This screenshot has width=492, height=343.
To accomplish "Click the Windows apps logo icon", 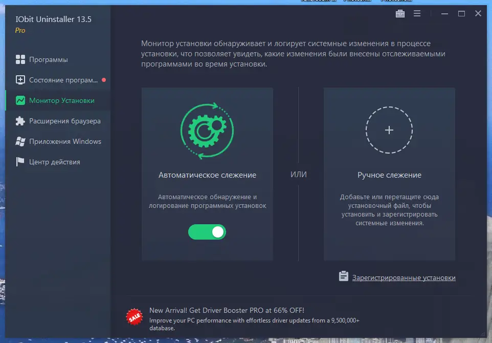I will [20, 141].
